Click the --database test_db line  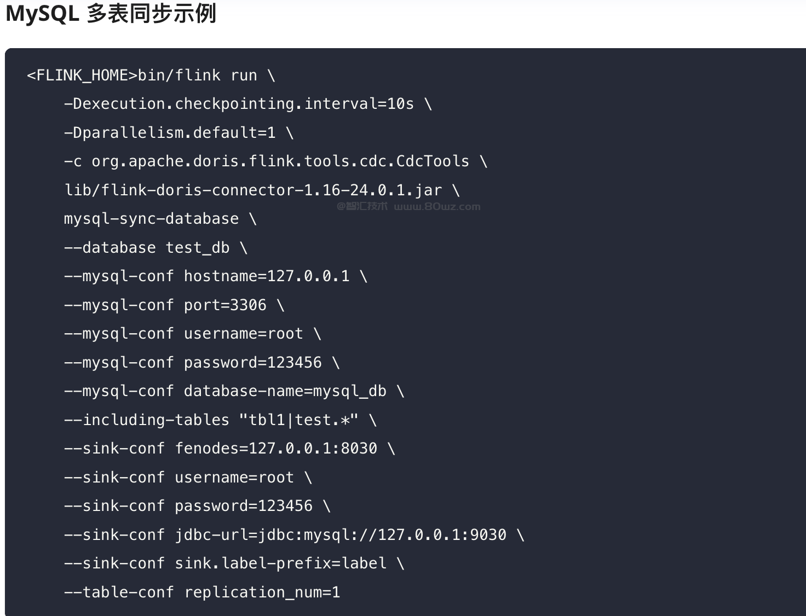pos(155,247)
